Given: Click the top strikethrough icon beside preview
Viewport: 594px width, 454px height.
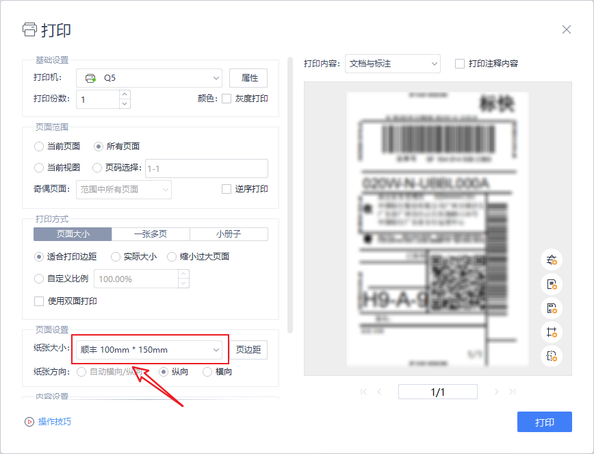Looking at the screenshot, I should coord(551,260).
